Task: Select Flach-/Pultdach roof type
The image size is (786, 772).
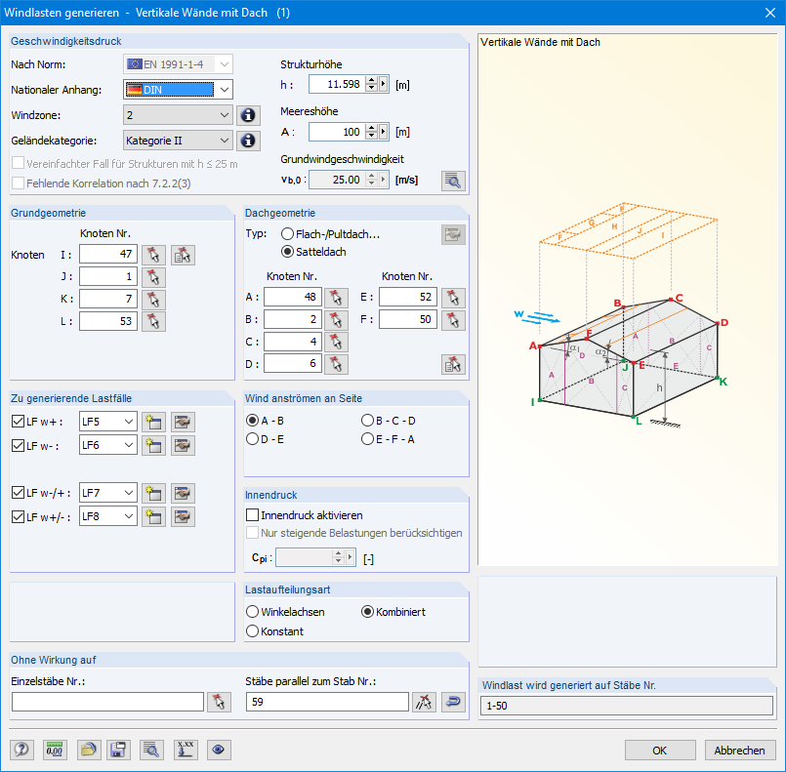Action: click(x=287, y=234)
